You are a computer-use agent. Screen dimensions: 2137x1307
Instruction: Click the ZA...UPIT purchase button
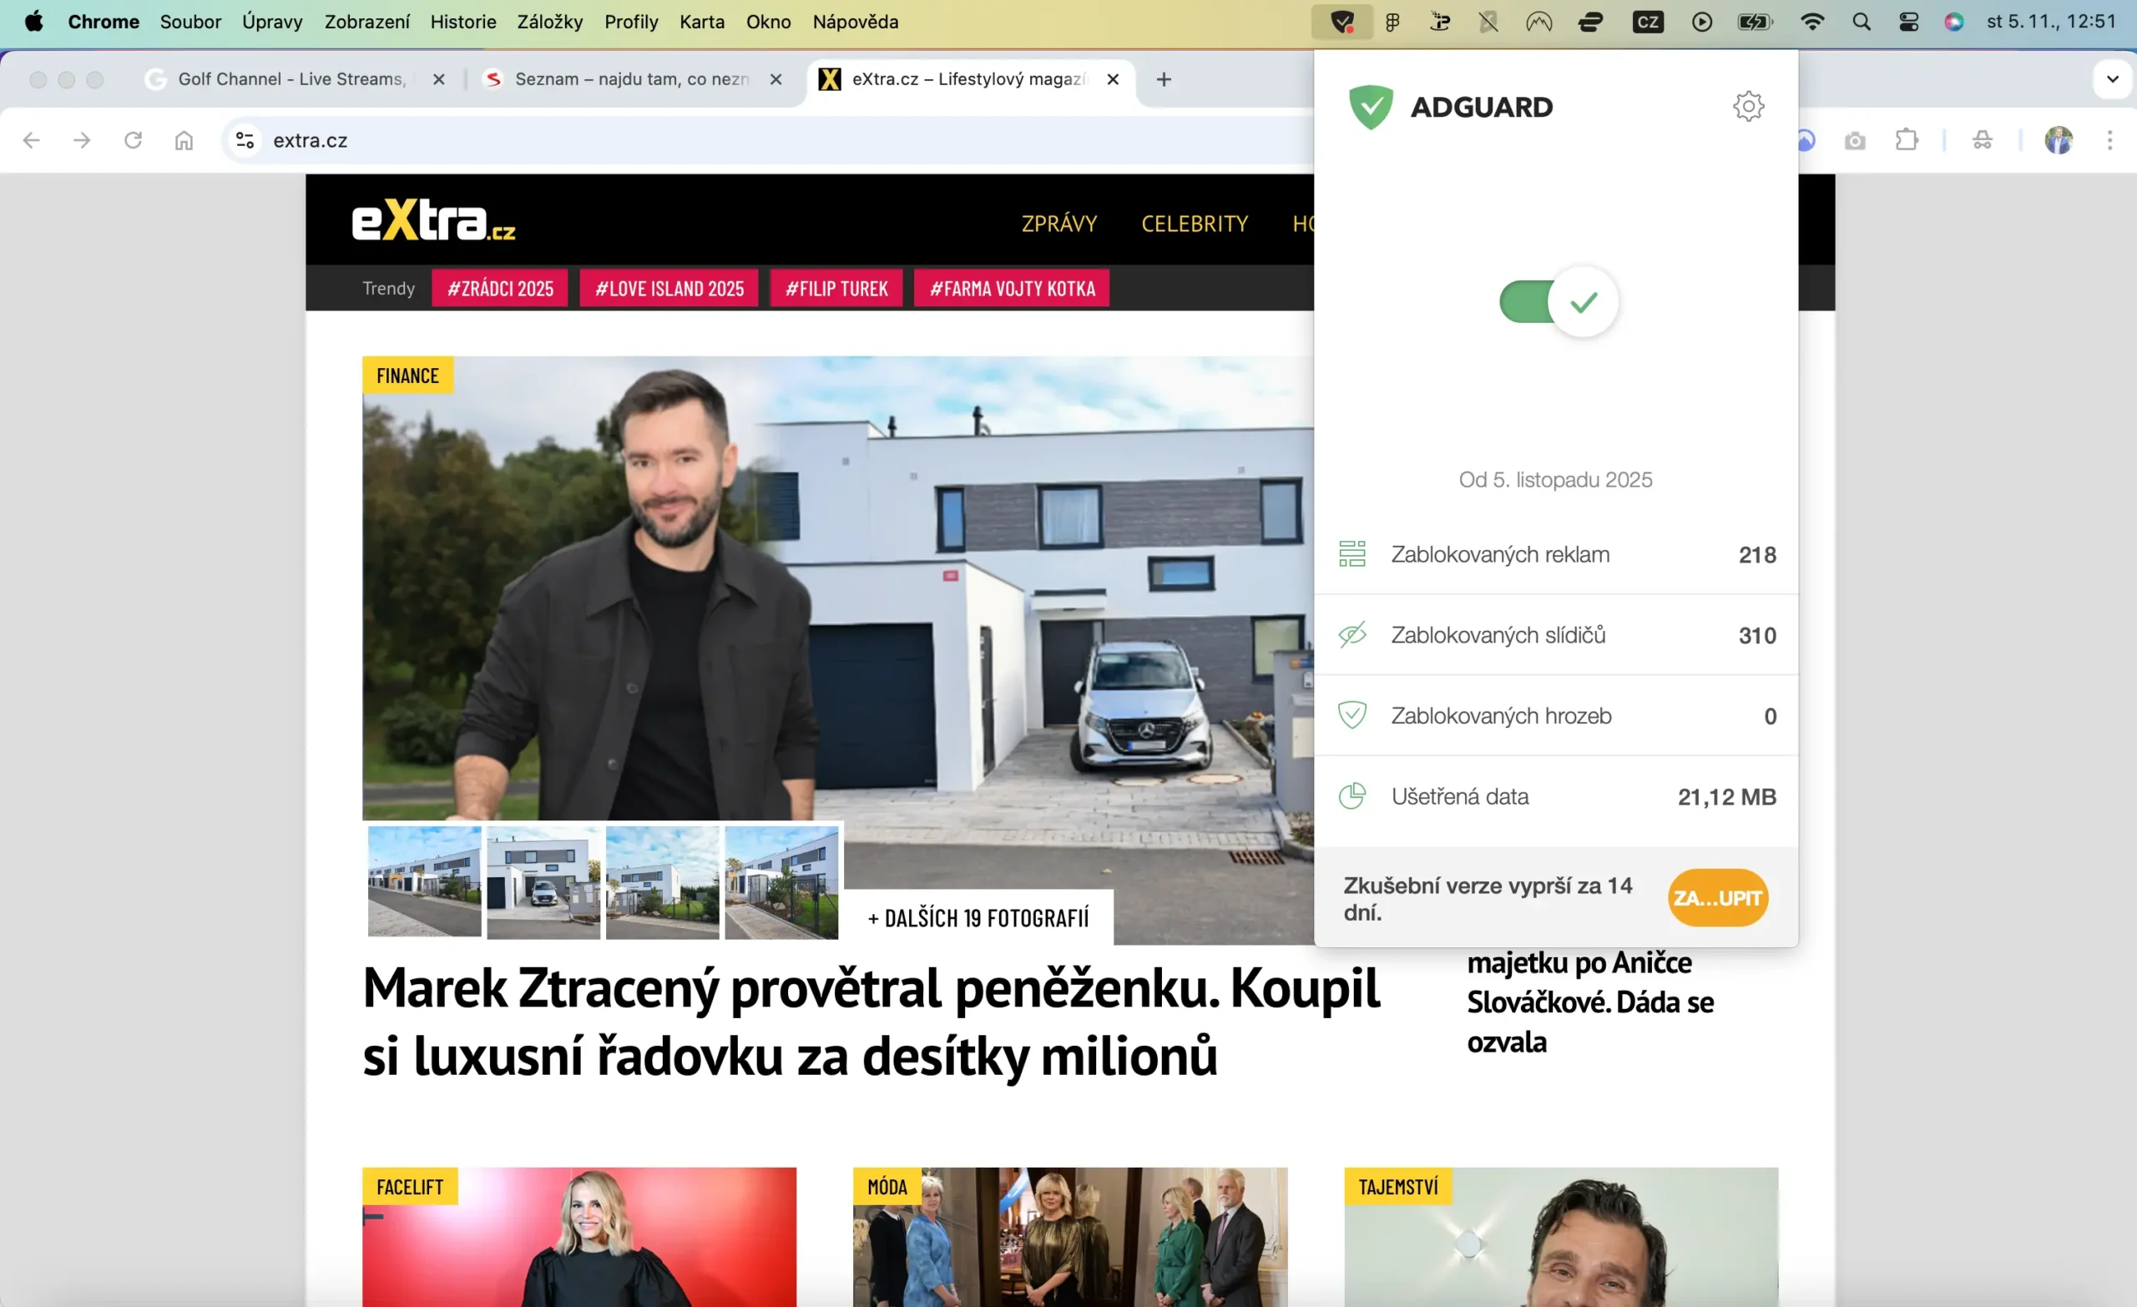pos(1717,898)
